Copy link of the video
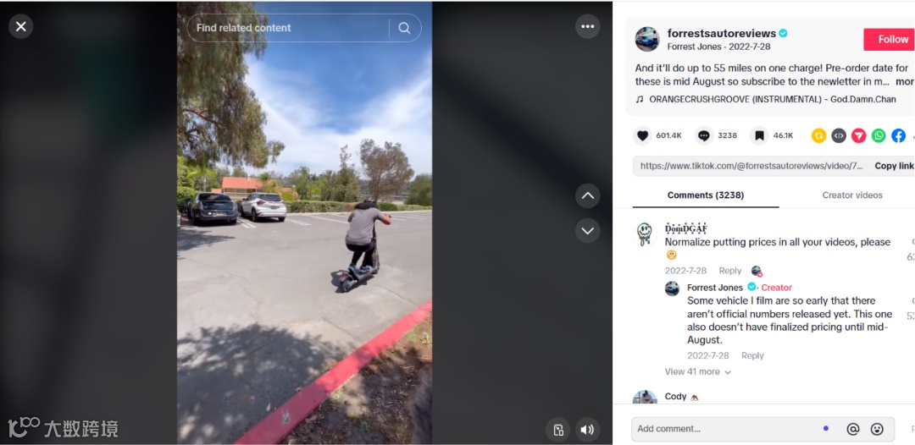The width and height of the screenshot is (915, 445). [894, 166]
